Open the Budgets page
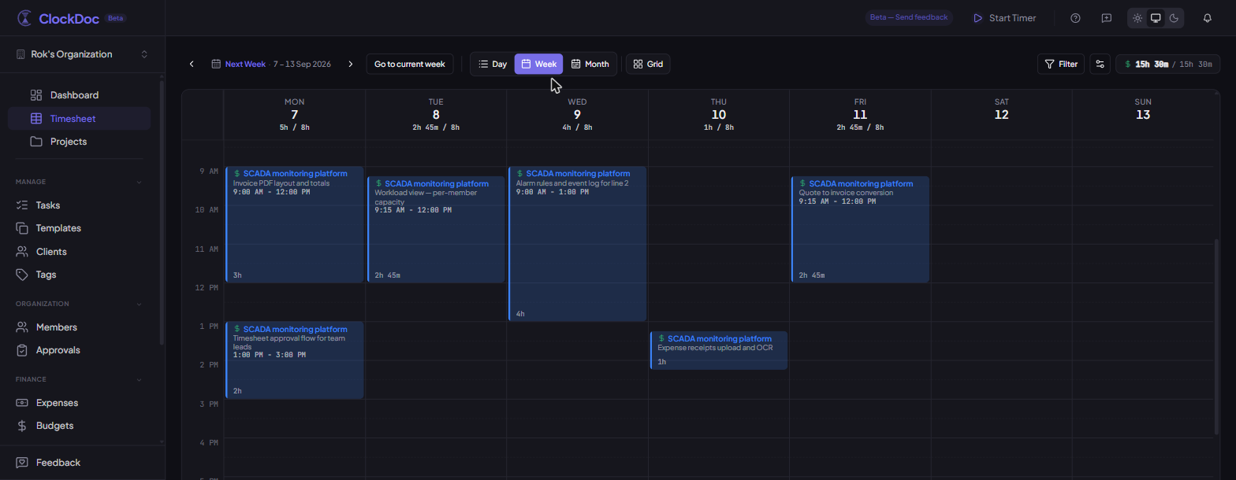Viewport: 1236px width, 480px height. (x=79, y=426)
